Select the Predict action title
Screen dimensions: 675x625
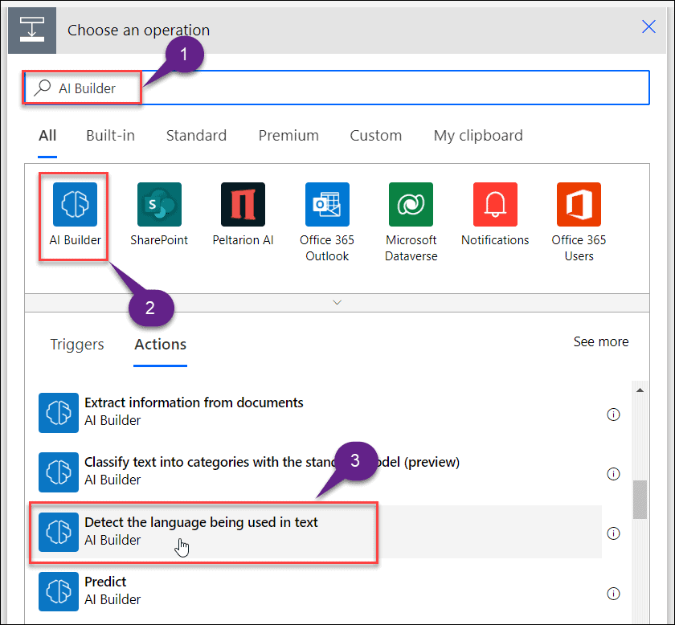pyautogui.click(x=105, y=582)
